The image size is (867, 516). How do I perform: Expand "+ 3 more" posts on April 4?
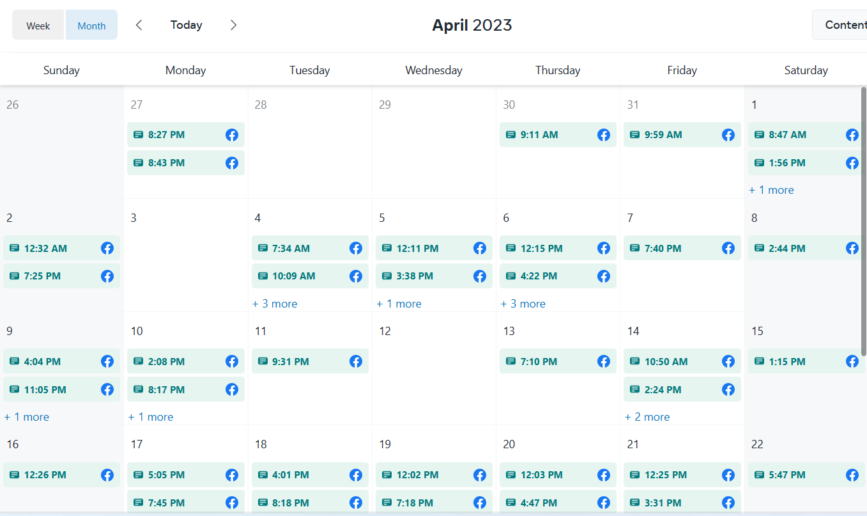[x=275, y=304]
